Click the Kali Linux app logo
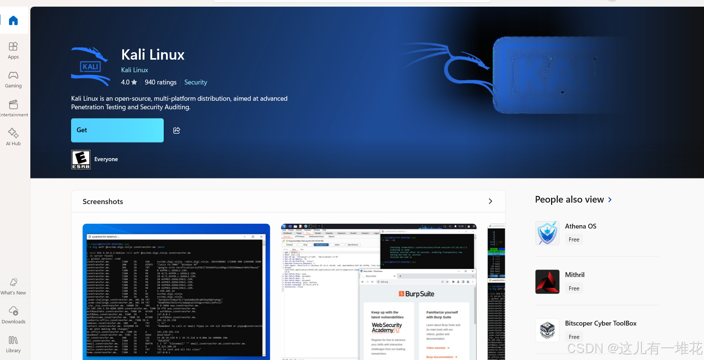Image resolution: width=704 pixels, height=360 pixels. pyautogui.click(x=90, y=66)
